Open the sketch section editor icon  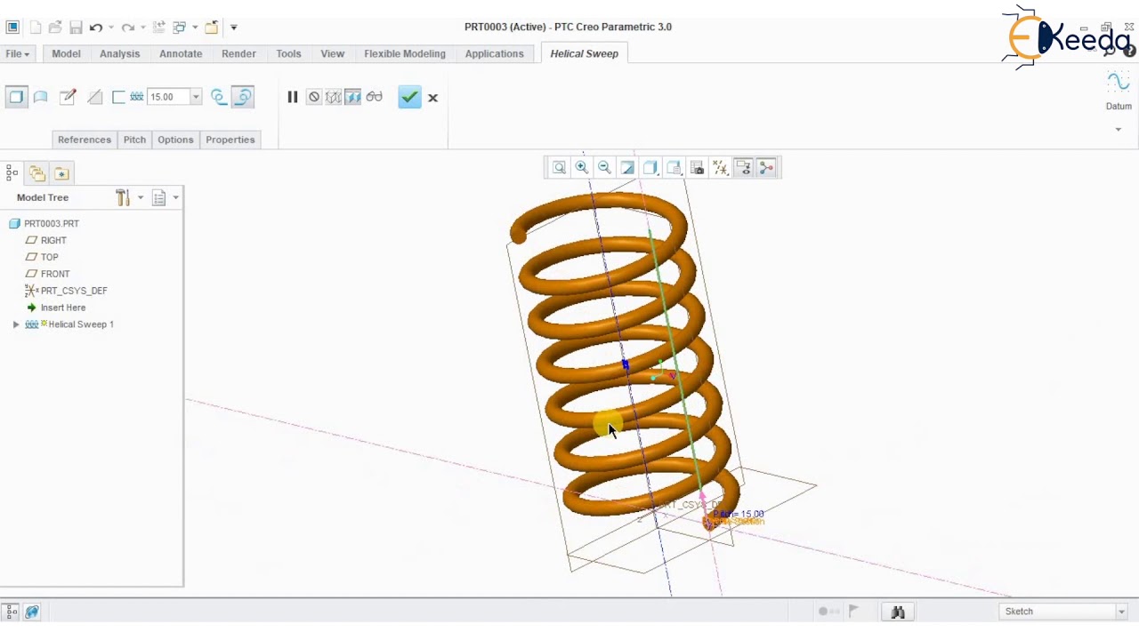tap(68, 97)
